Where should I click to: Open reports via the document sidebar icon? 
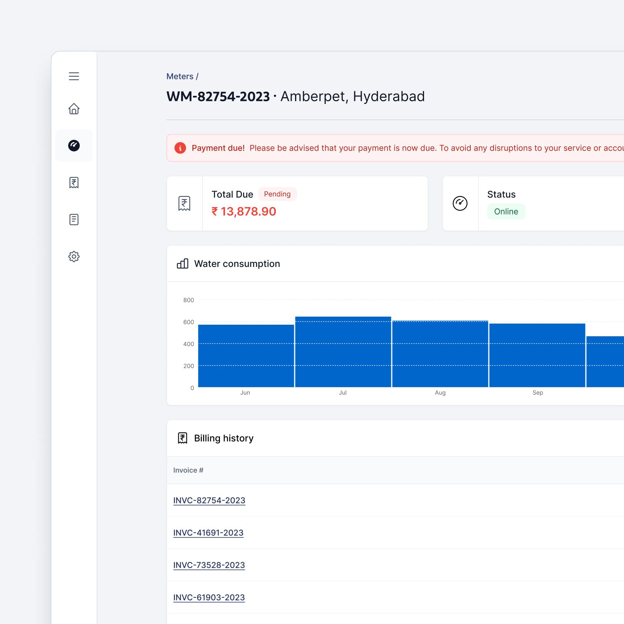(x=74, y=219)
